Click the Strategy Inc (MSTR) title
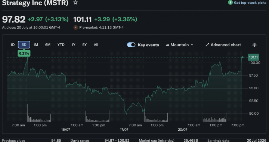This screenshot has height=142, width=269. click(35, 3)
